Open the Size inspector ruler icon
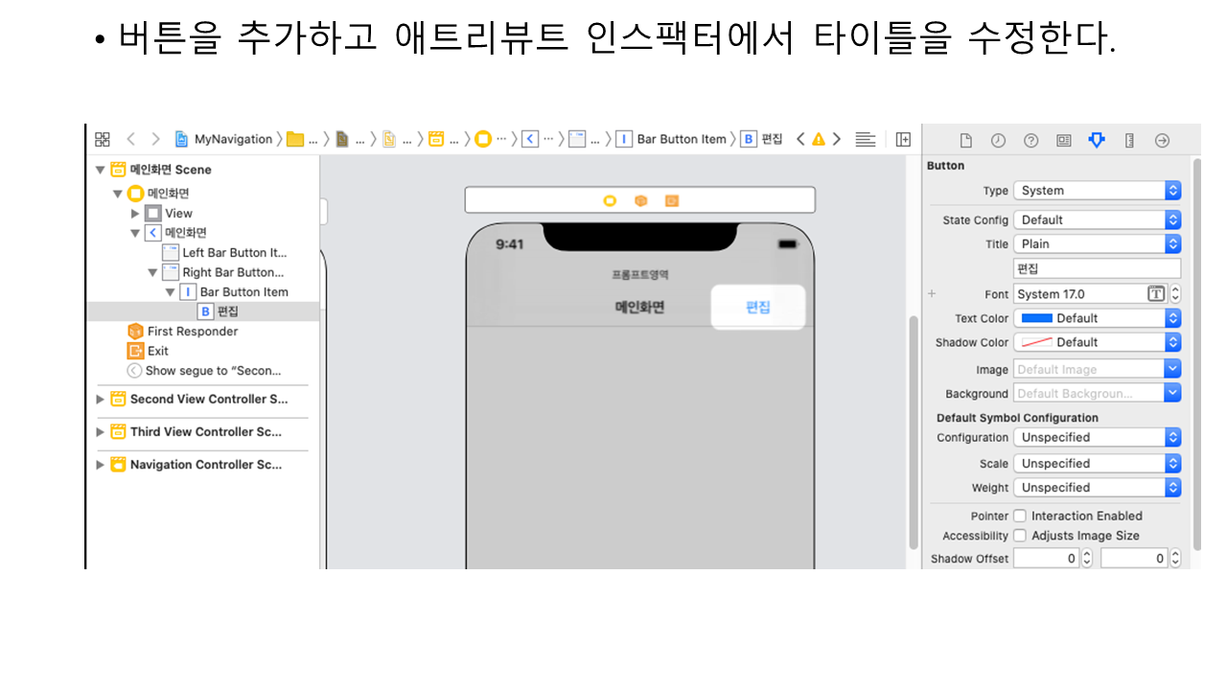This screenshot has width=1227, height=690. click(x=1129, y=141)
